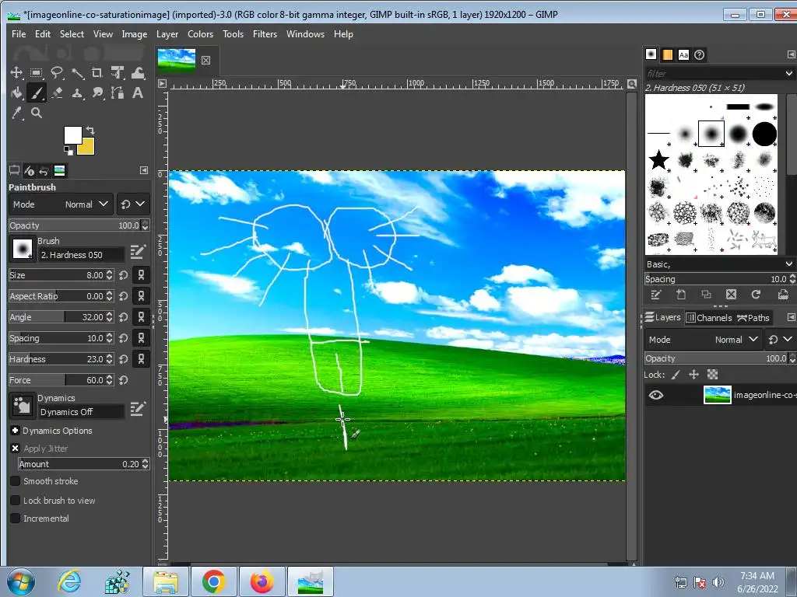Open Google Chrome from the taskbar

tap(214, 581)
